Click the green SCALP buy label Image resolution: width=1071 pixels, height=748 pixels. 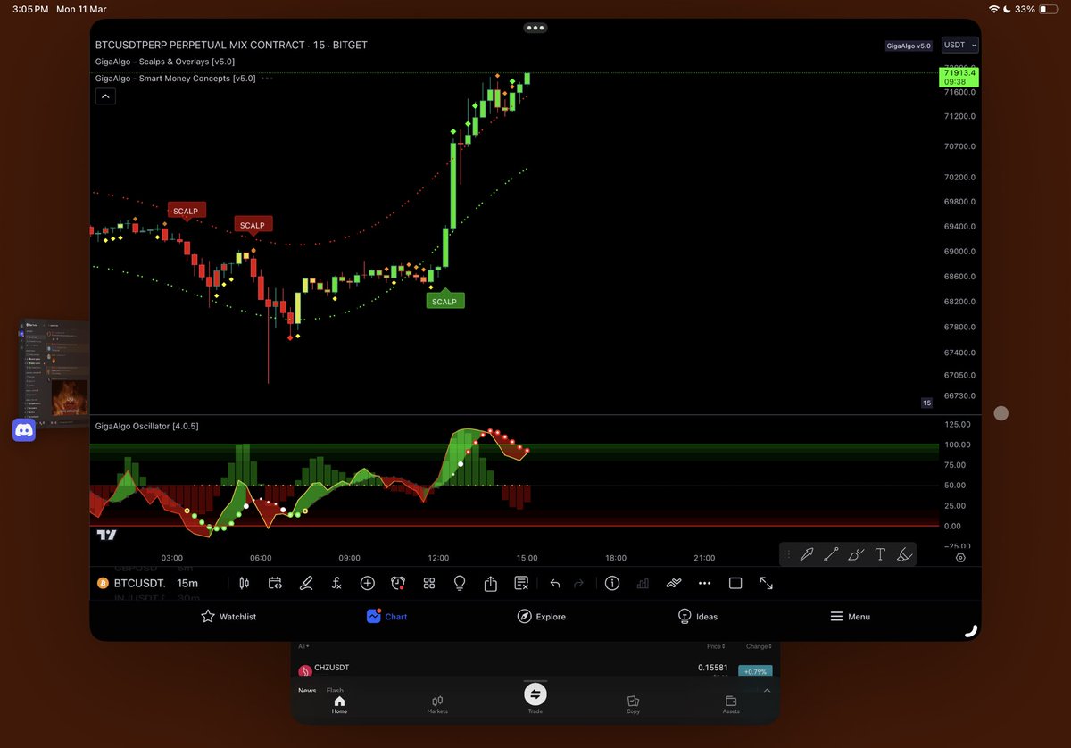444,301
